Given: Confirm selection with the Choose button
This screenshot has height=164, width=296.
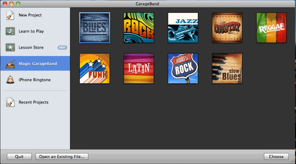Looking at the screenshot, I should pos(276,157).
